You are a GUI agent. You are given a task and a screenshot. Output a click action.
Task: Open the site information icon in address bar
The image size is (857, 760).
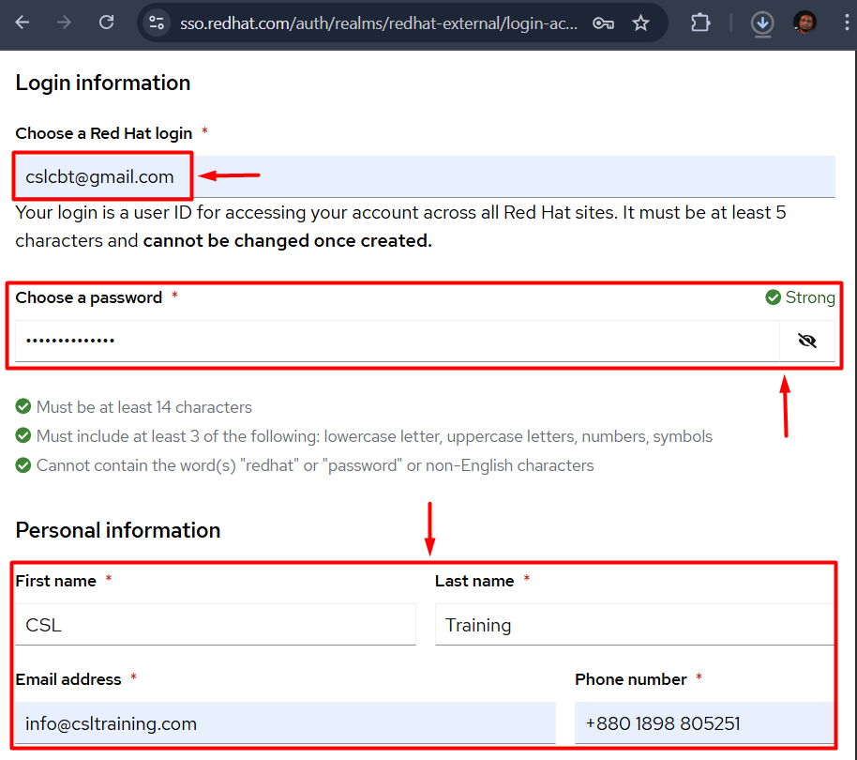[x=157, y=23]
